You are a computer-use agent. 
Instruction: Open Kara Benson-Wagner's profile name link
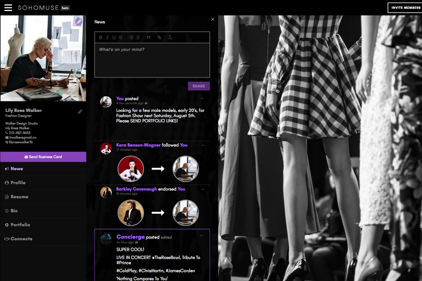tap(139, 145)
